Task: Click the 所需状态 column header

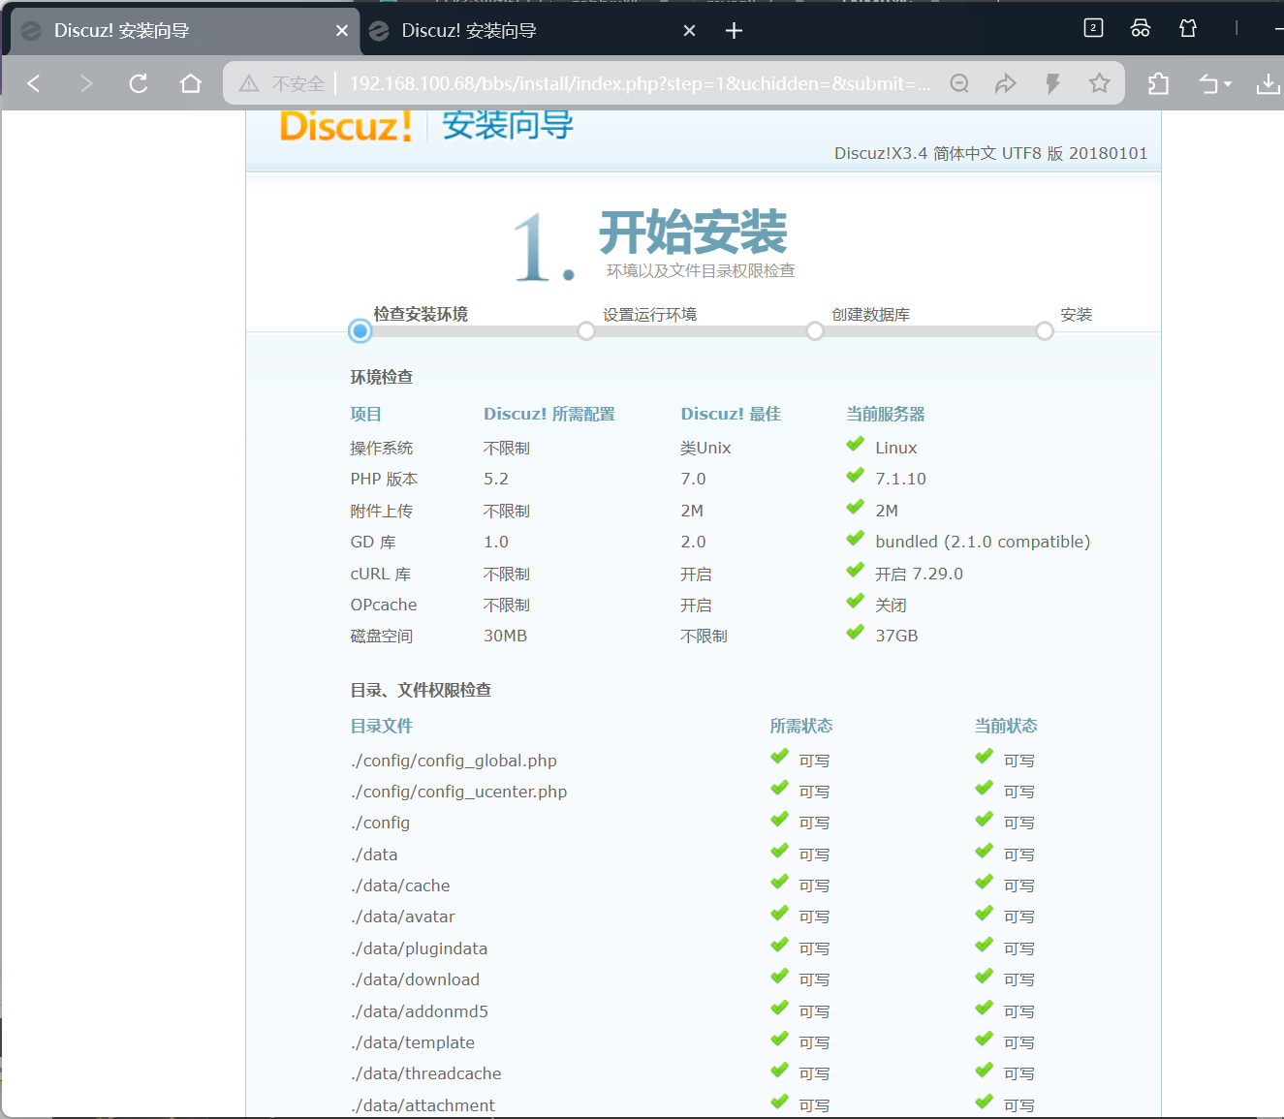Action: [x=801, y=726]
